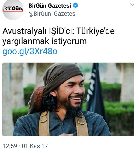The image size is (139, 153).
Task: Click the red-underlined BirGün logo
Action: (x=13, y=9)
